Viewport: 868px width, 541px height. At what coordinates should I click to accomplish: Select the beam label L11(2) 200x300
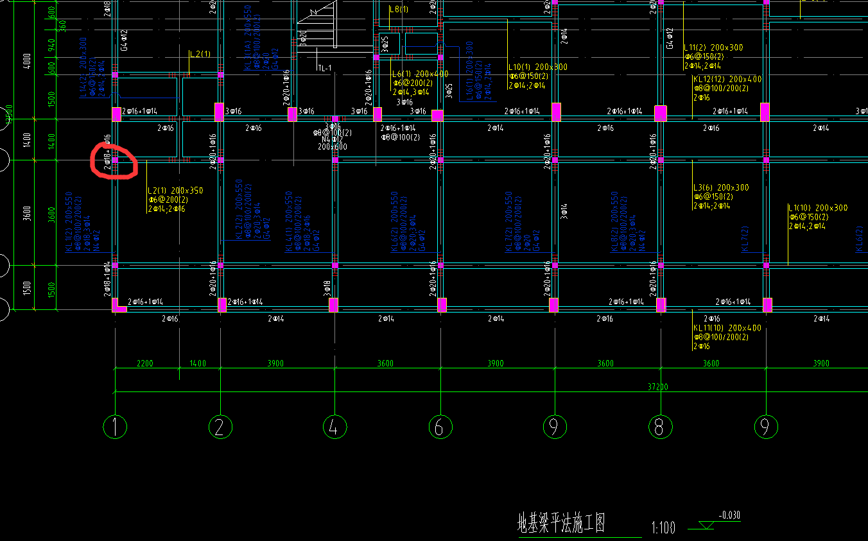point(713,47)
